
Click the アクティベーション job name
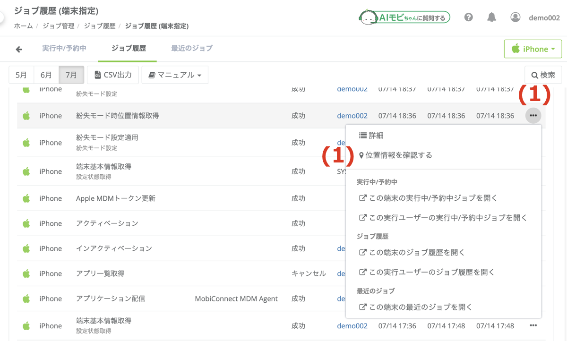coord(107,223)
